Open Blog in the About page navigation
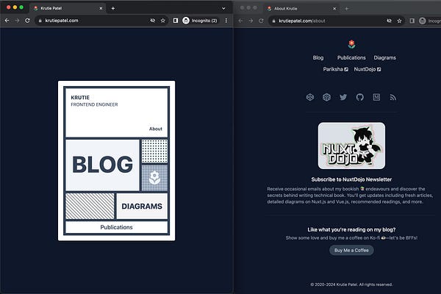This screenshot has height=294, width=441. [x=318, y=57]
